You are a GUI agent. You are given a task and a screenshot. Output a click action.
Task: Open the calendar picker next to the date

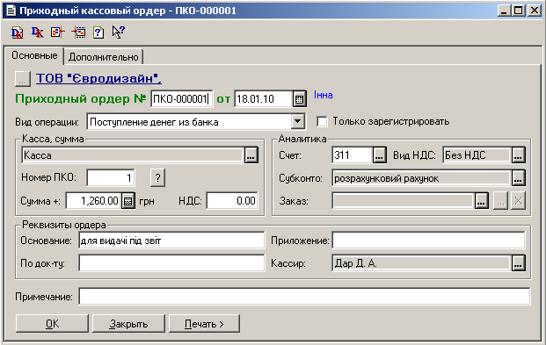(299, 99)
